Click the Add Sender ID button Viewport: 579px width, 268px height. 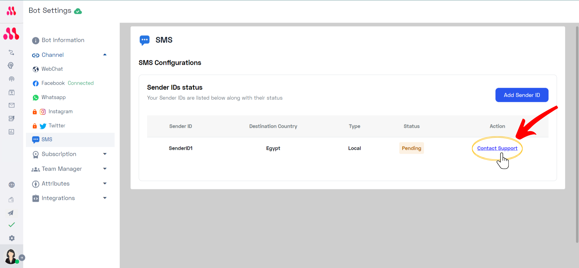click(522, 95)
